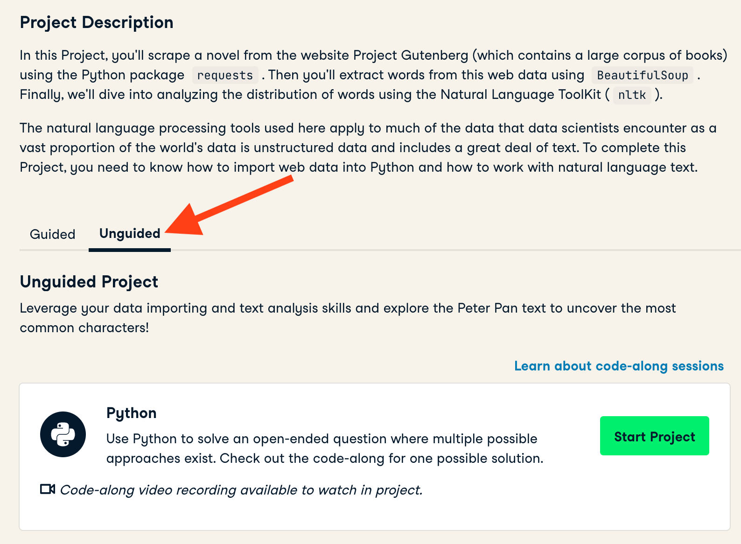741x544 pixels.
Task: Click the words Project Gutenberg
Action: (x=410, y=56)
